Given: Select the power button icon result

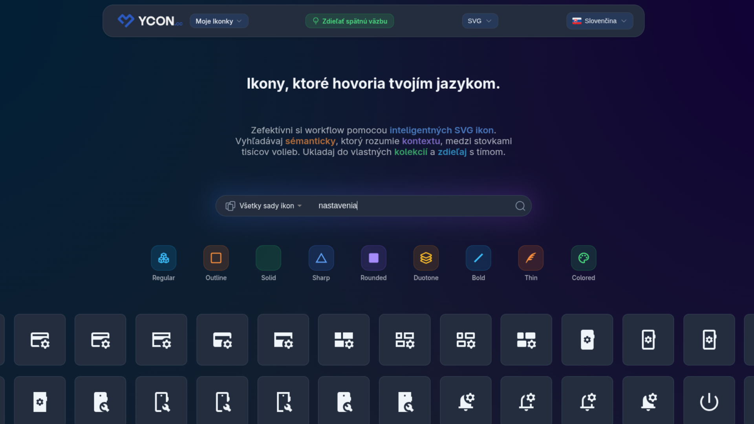Looking at the screenshot, I should pyautogui.click(x=709, y=402).
